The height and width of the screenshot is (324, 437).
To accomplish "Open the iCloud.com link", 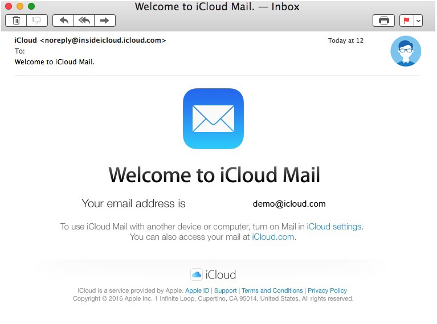I will click(273, 237).
